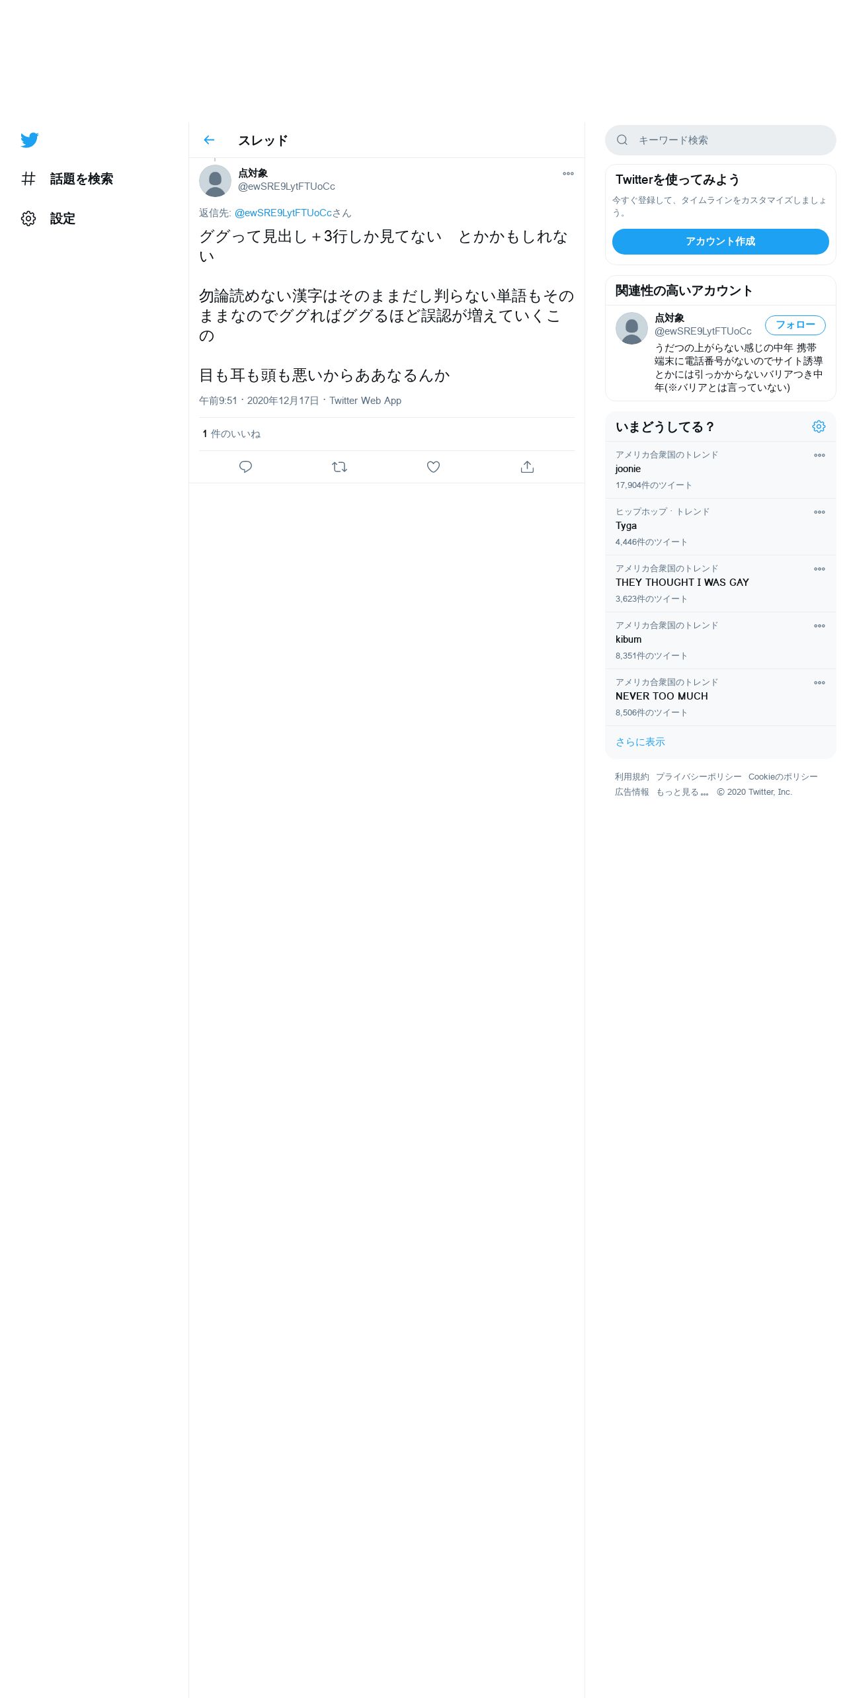Open the もっと見る footer menu
The image size is (849, 1698).
coord(682,792)
